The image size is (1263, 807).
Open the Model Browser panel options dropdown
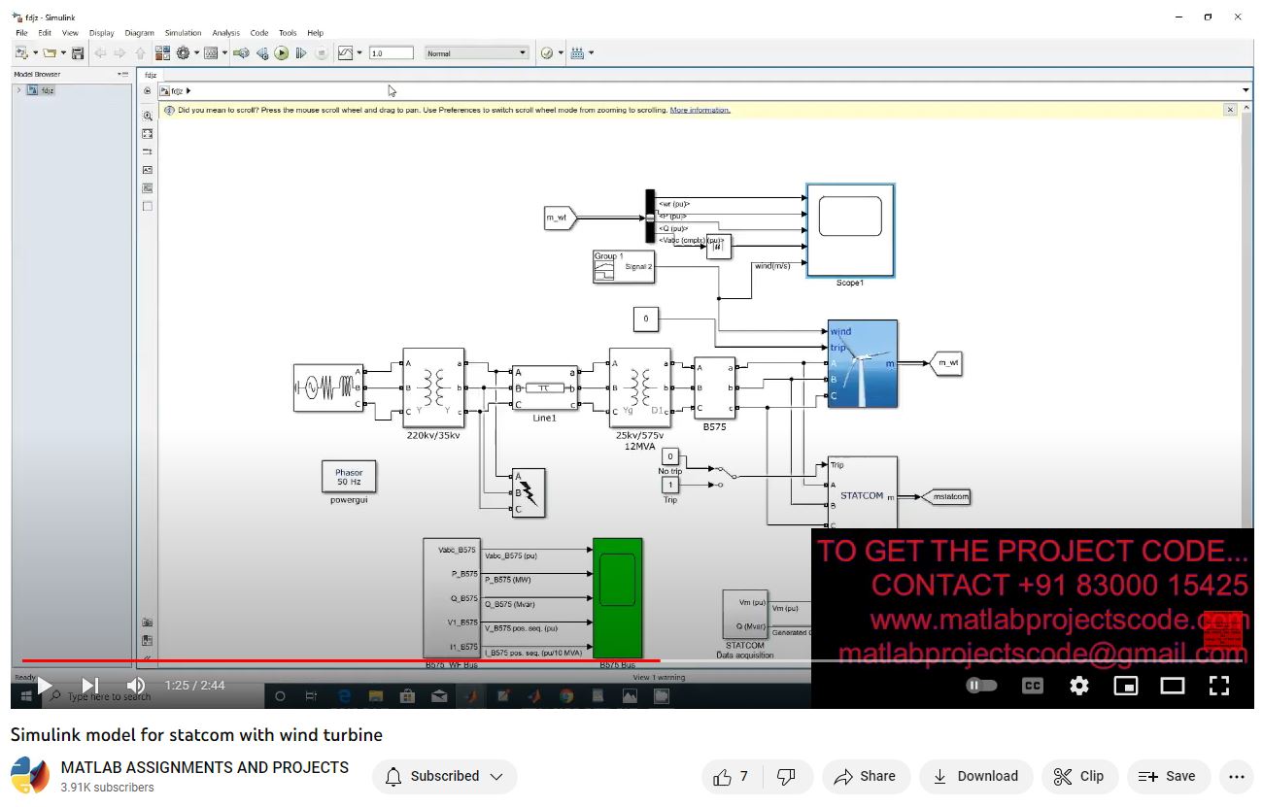tap(123, 74)
